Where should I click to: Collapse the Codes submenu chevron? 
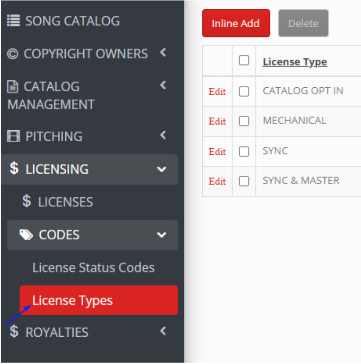point(162,235)
